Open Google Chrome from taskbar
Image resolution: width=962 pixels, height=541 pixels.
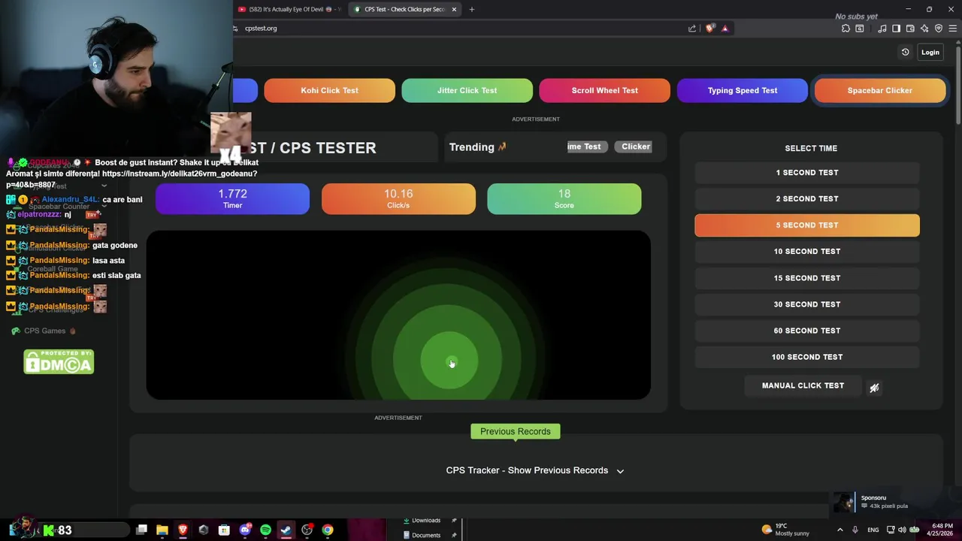pos(328,530)
